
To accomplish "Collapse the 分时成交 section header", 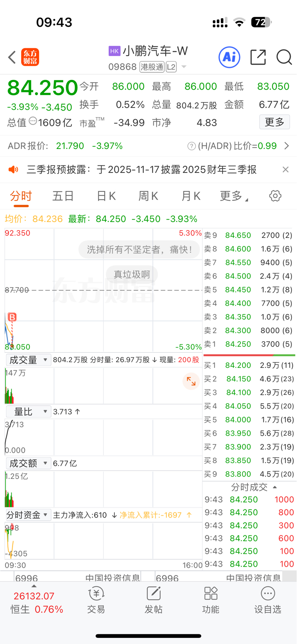I will click(x=254, y=487).
